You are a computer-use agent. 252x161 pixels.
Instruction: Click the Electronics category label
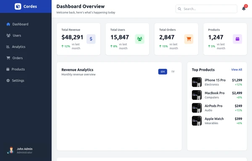212,85
